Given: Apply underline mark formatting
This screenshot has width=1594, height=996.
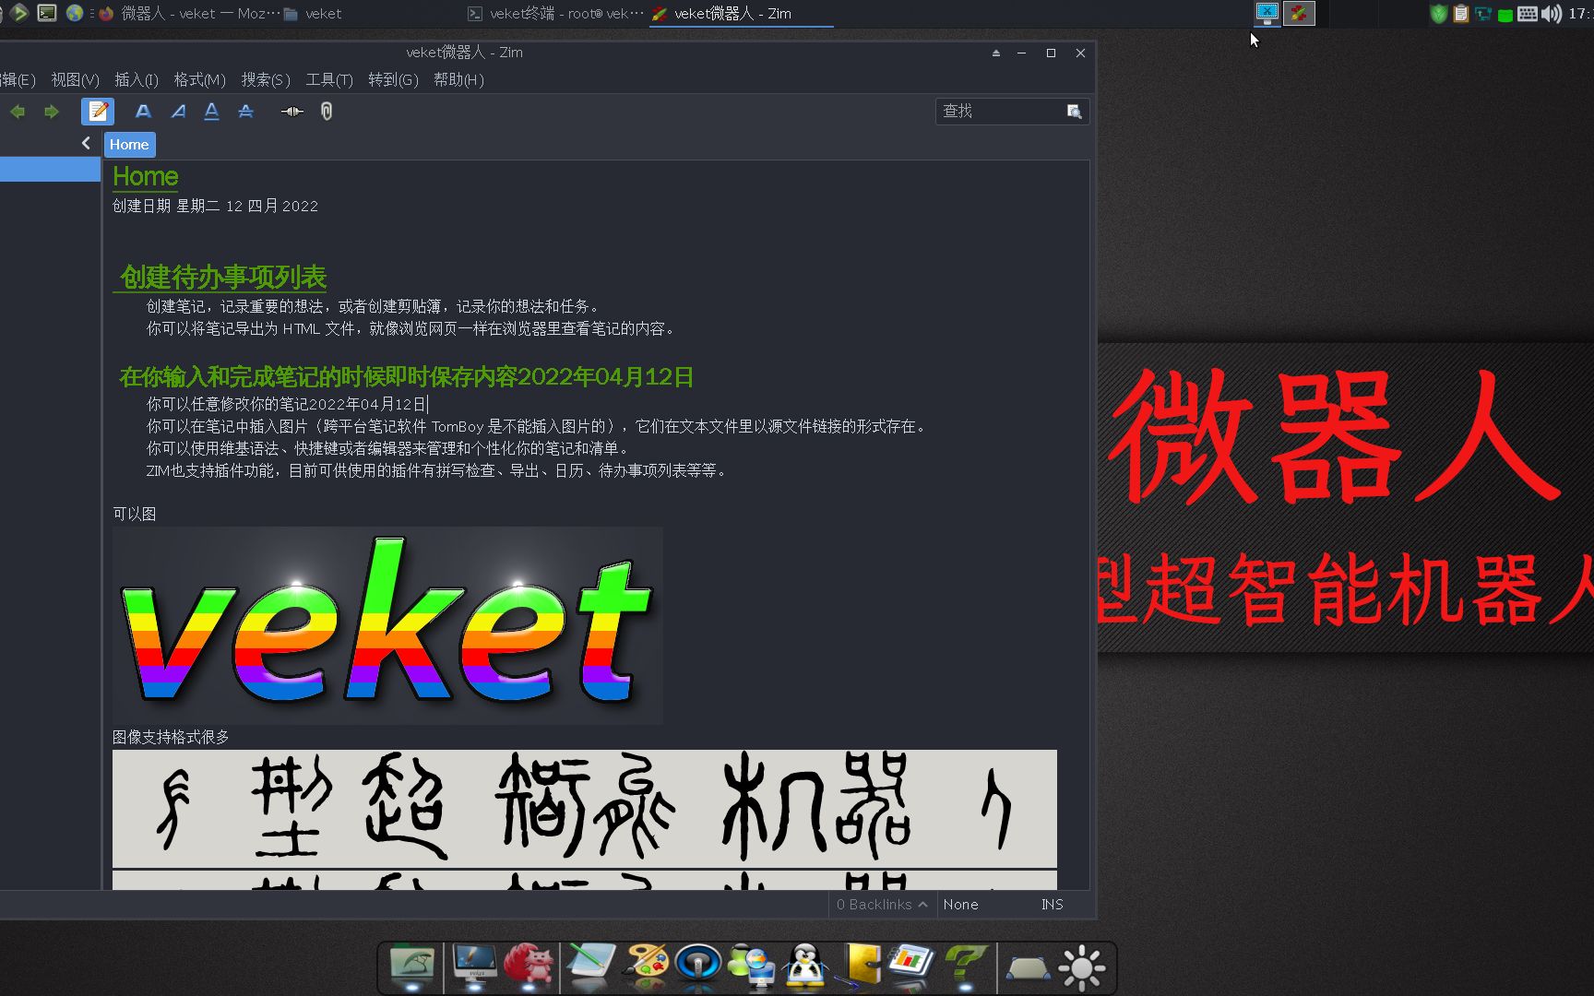Looking at the screenshot, I should click(211, 112).
